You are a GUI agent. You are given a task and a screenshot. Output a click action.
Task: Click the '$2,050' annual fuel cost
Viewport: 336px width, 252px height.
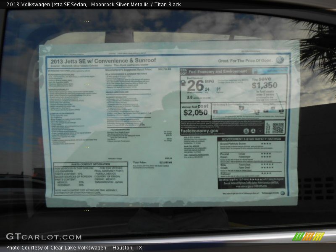point(195,112)
